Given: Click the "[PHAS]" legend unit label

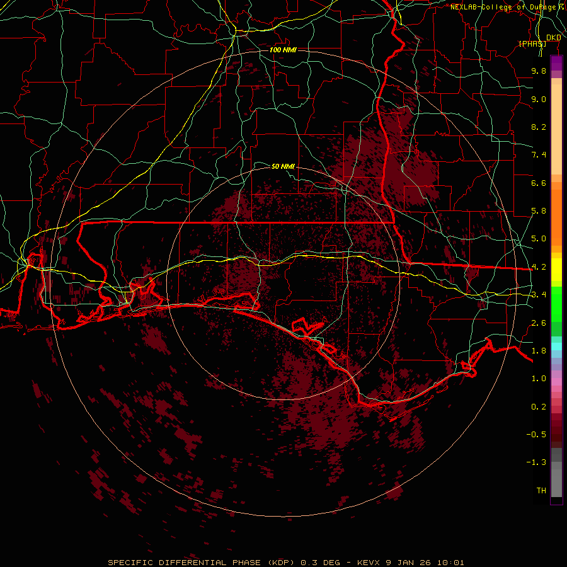Looking at the screenshot, I should (532, 43).
